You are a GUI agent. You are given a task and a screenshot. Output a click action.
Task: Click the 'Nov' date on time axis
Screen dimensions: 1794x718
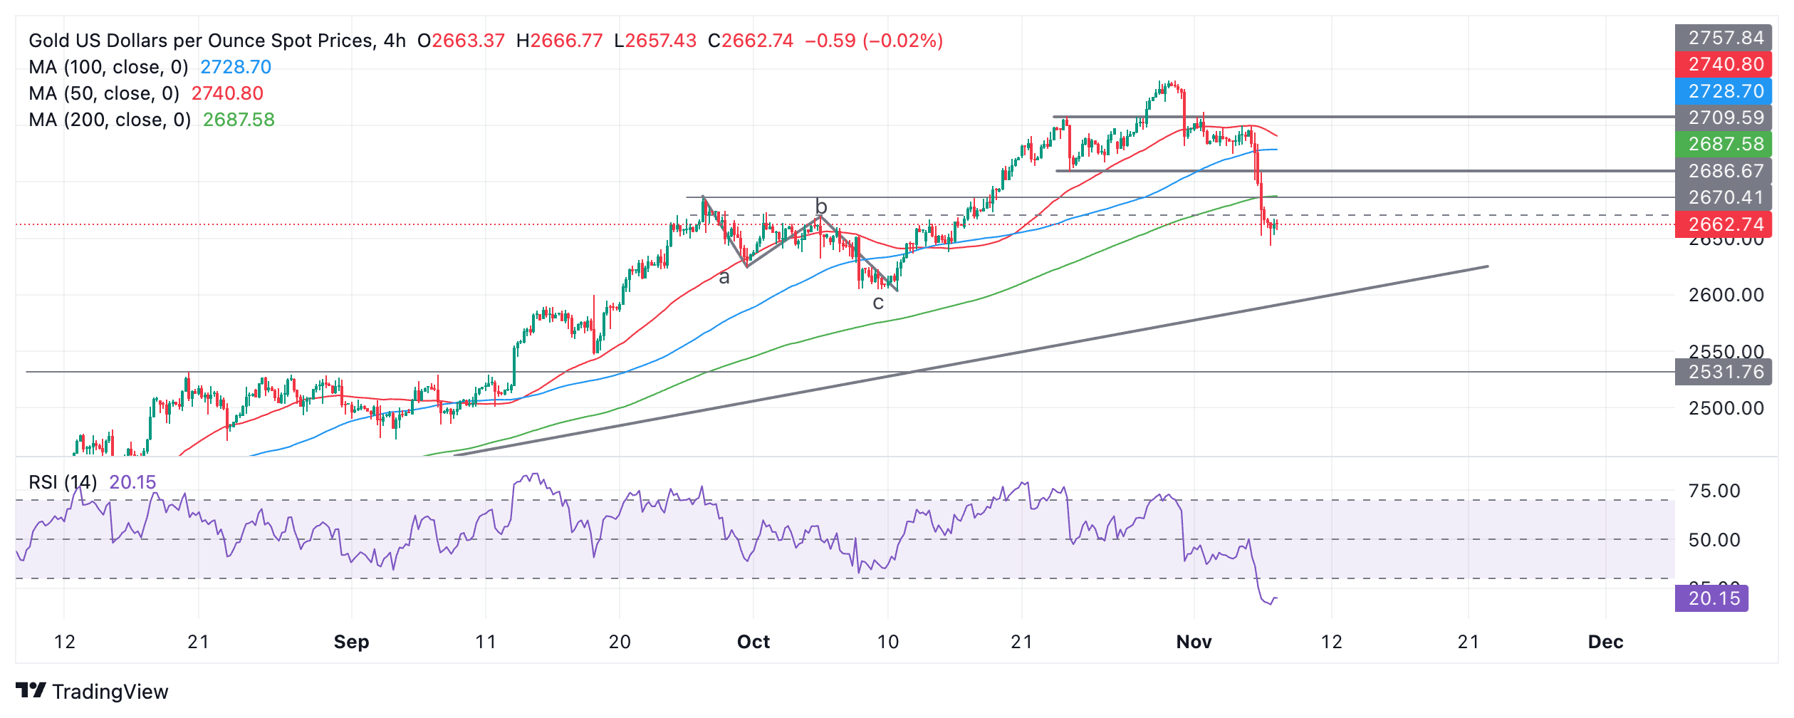pyautogui.click(x=1194, y=642)
